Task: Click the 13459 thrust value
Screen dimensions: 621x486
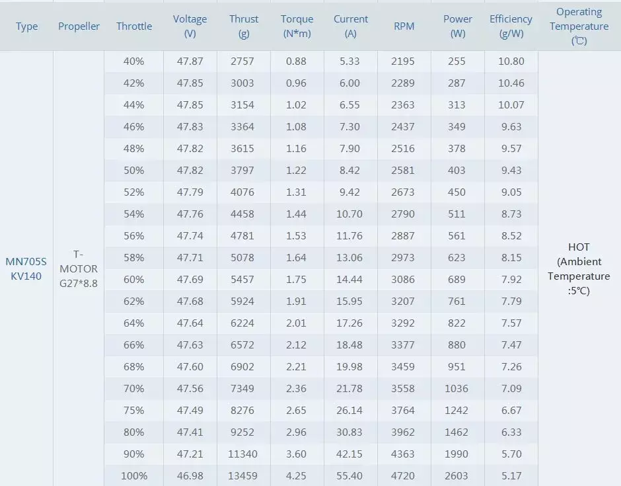Action: (x=244, y=475)
